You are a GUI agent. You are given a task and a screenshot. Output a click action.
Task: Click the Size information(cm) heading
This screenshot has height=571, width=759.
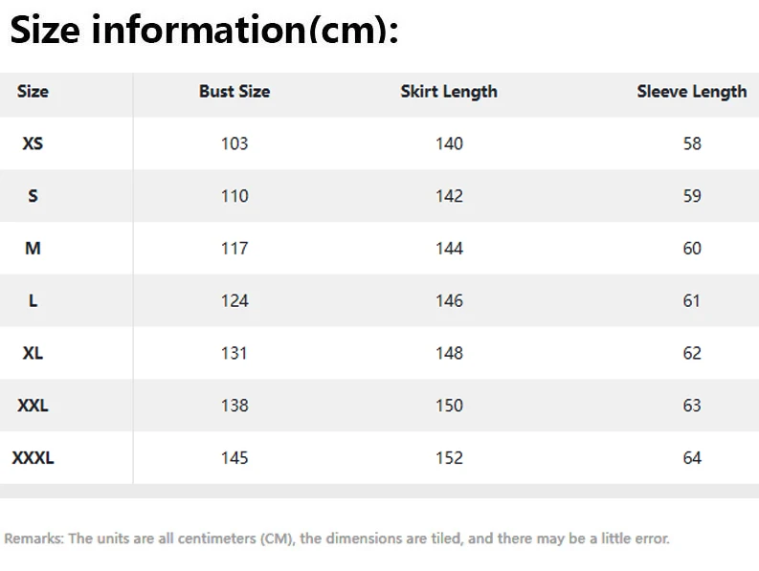pyautogui.click(x=204, y=30)
